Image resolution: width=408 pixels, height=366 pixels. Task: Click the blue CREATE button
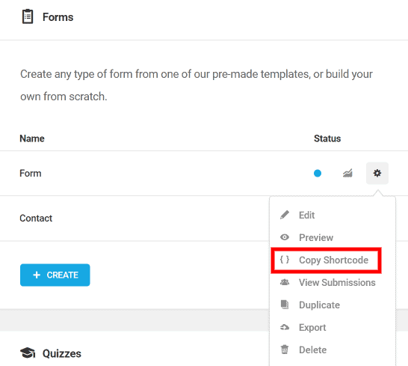point(55,275)
